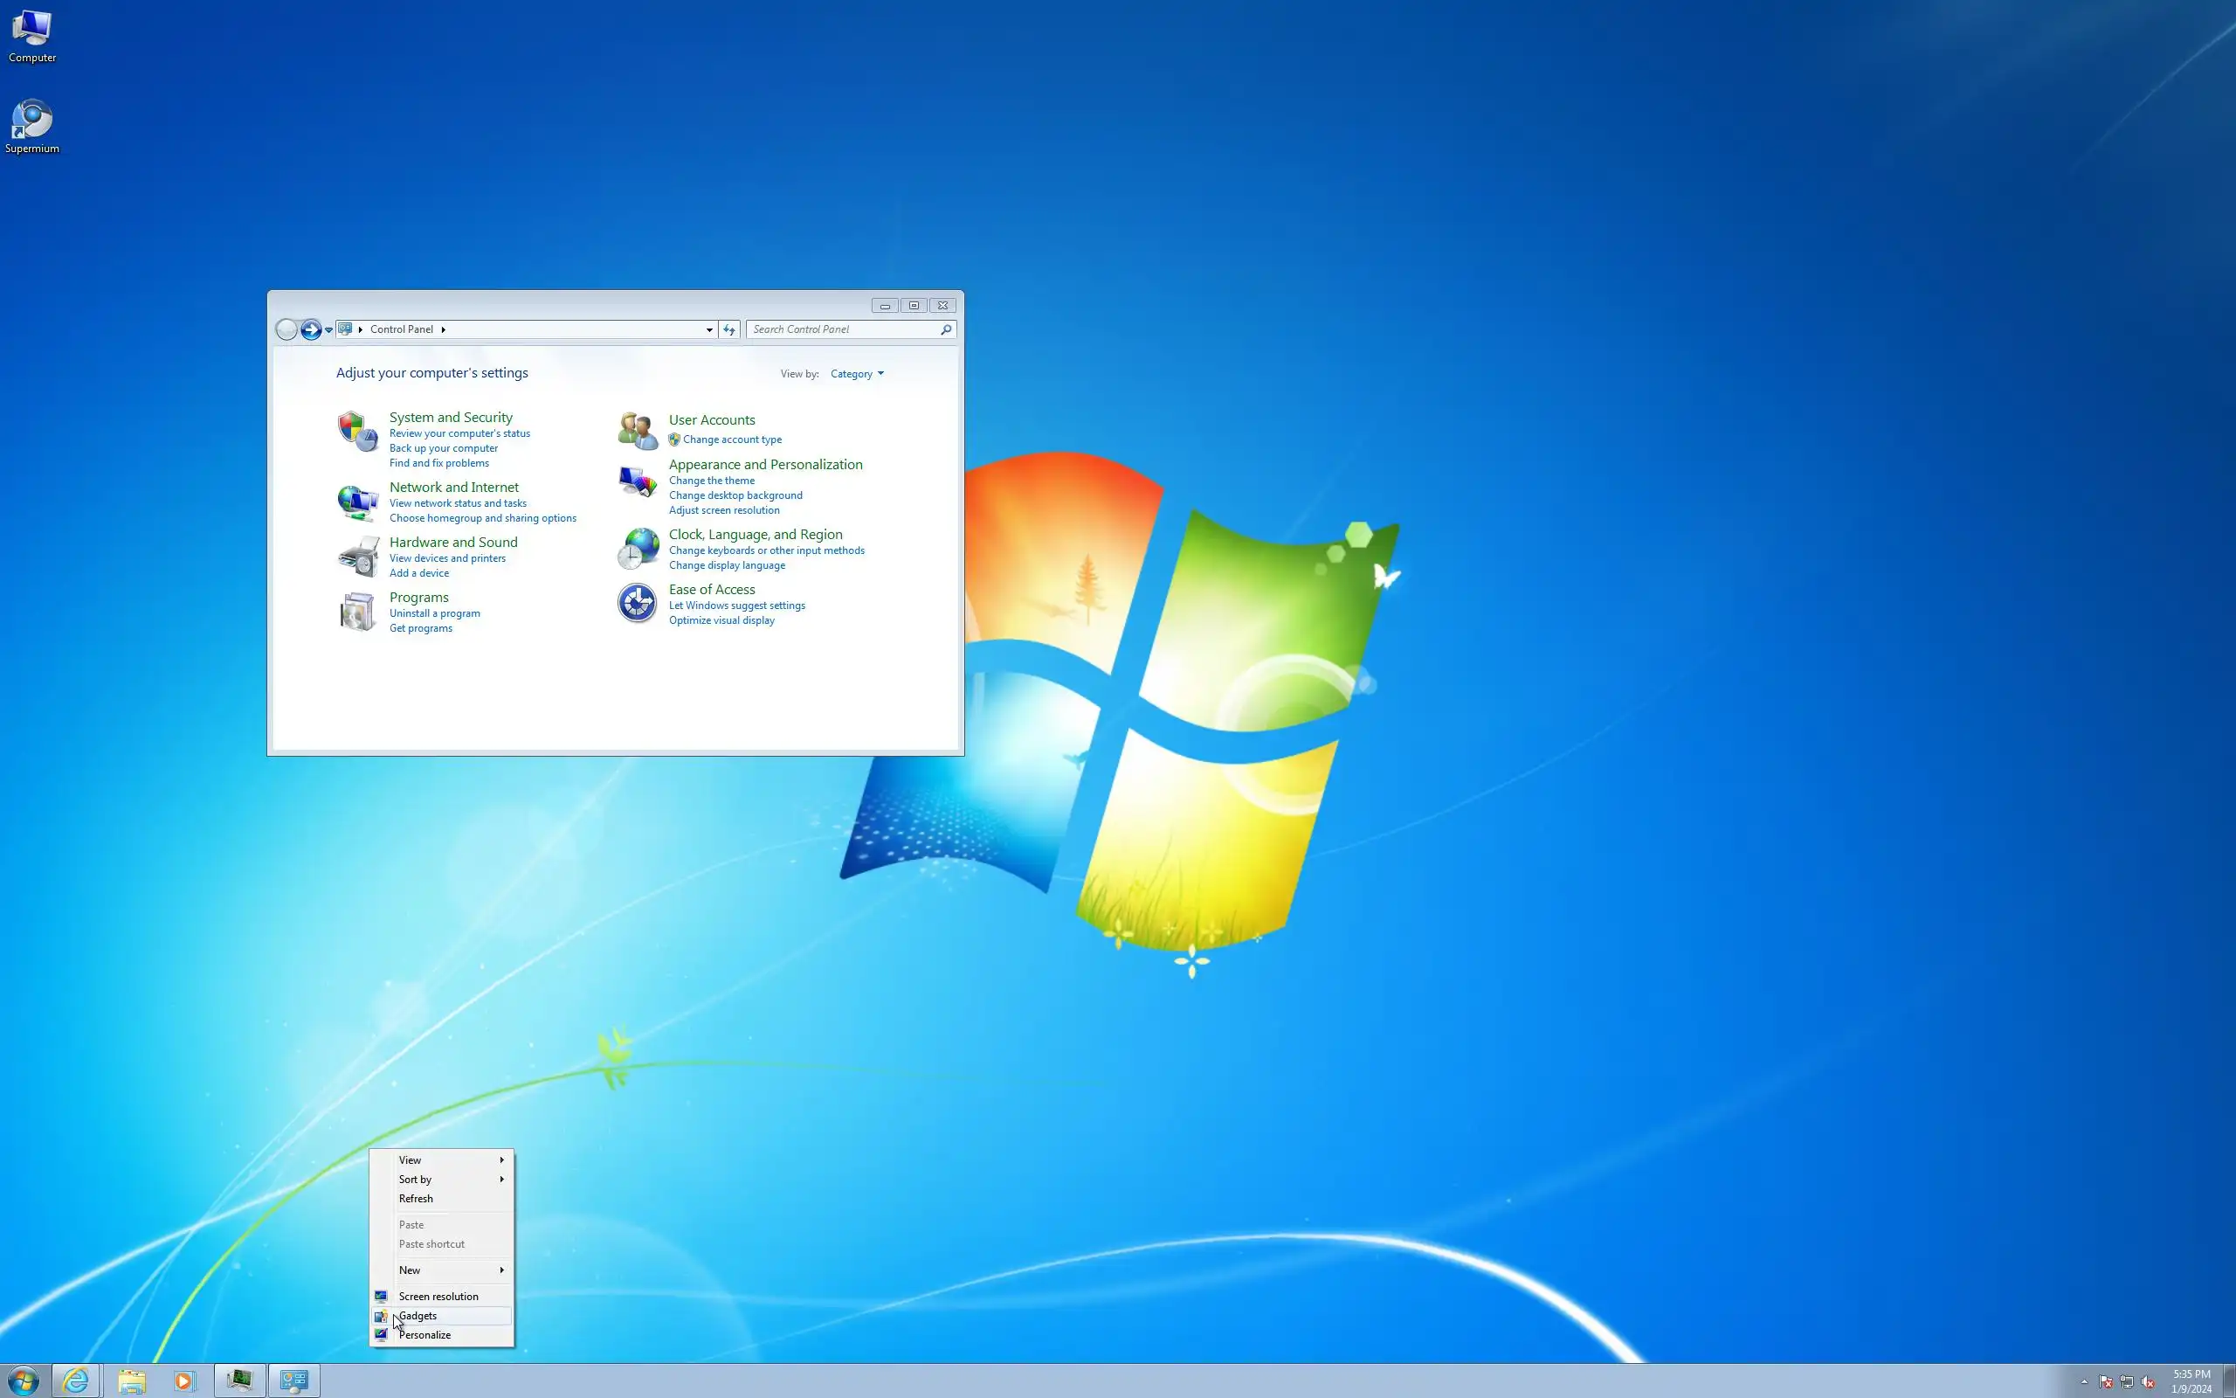Click the Search Control Panel field
Viewport: 2236px width, 1398px height.
[843, 329]
